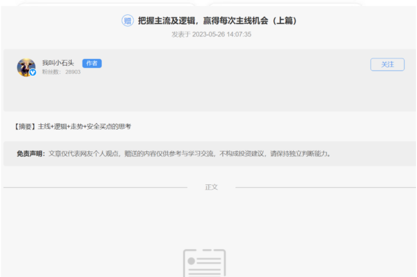Click the article title 把握主流及逻辑

click(x=169, y=21)
